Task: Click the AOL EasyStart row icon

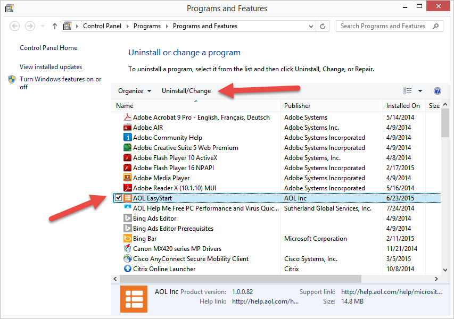Action: [x=127, y=198]
